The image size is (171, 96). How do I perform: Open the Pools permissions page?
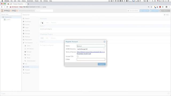(x=28, y=55)
